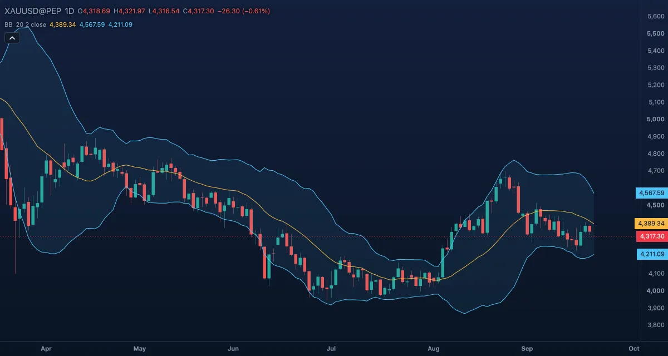Collapse the indicator legend with the chevron button

pos(12,38)
